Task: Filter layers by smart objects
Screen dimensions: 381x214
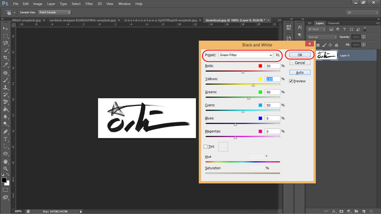Action: pos(358,29)
